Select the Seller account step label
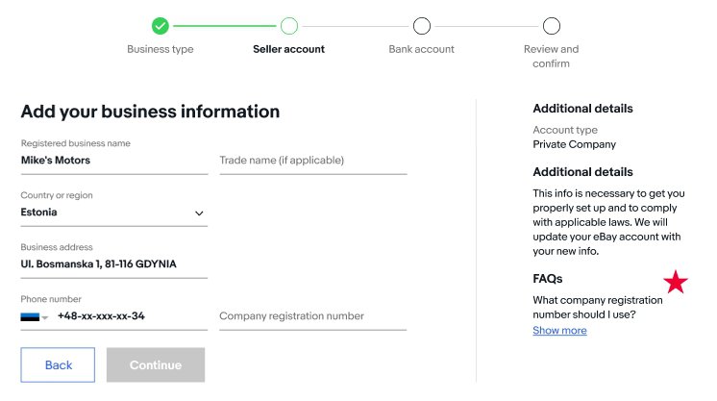Viewport: 717px width, 401px height. (x=289, y=49)
